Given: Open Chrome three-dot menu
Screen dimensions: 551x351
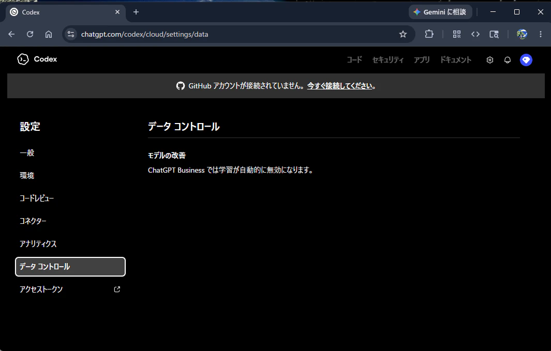Looking at the screenshot, I should [541, 34].
